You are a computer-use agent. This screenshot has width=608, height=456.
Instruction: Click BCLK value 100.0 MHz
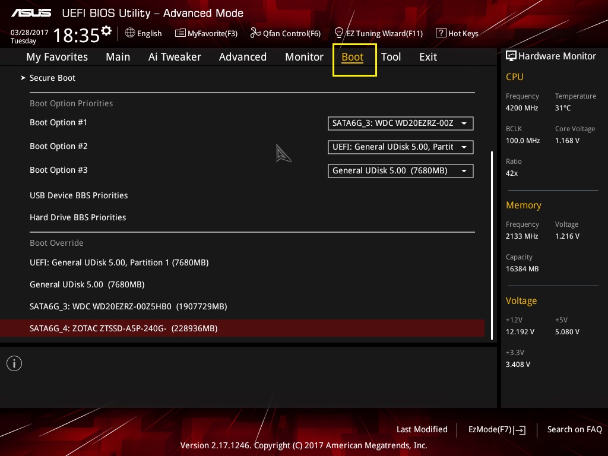[522, 140]
